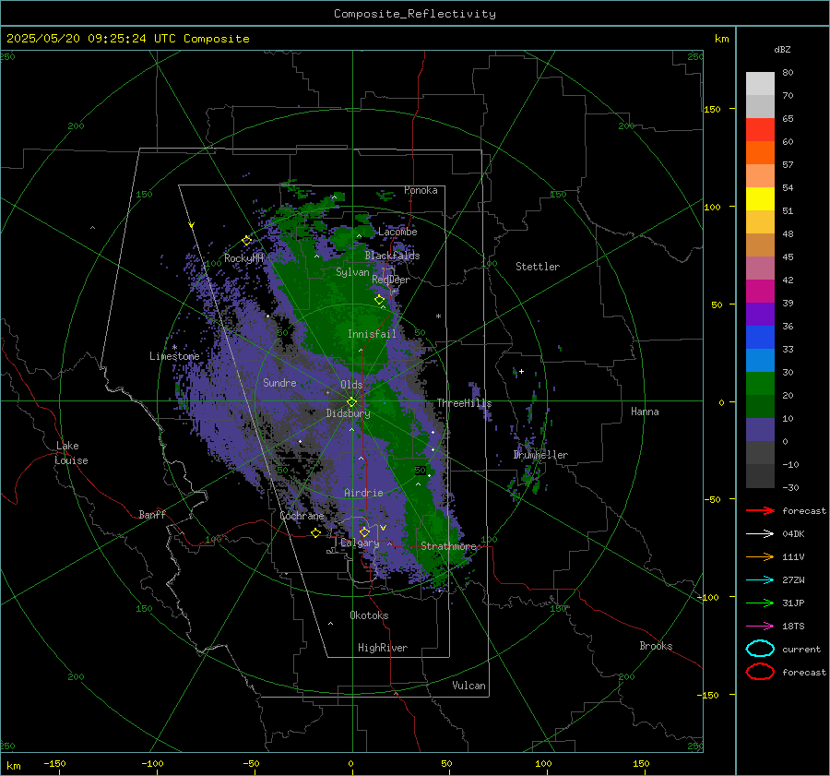
Task: Click the Calgary city label
Action: coord(360,543)
